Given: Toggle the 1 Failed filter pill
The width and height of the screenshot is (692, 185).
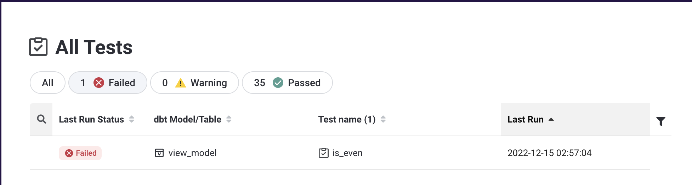Looking at the screenshot, I should click(108, 83).
